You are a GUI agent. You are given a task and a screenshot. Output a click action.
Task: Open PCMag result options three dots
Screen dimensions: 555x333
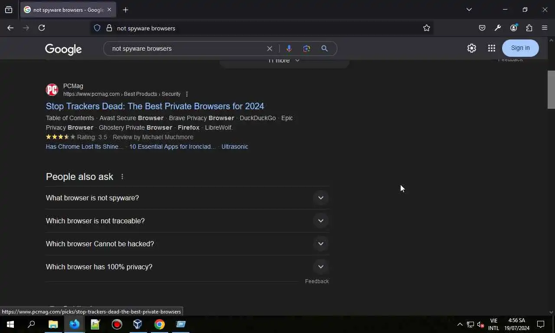187,94
